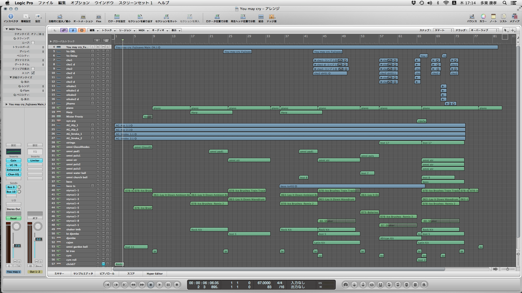Click the Stereo Out output button
This screenshot has width=522, height=293.
point(13,209)
